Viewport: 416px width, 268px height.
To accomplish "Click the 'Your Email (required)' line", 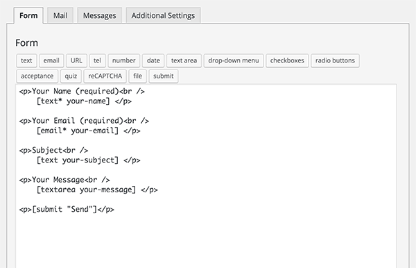I will [x=84, y=121].
